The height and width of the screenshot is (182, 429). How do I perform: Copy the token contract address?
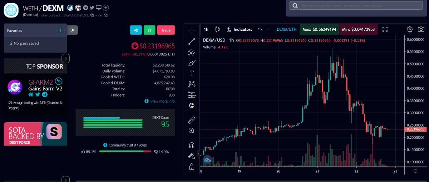92,15
